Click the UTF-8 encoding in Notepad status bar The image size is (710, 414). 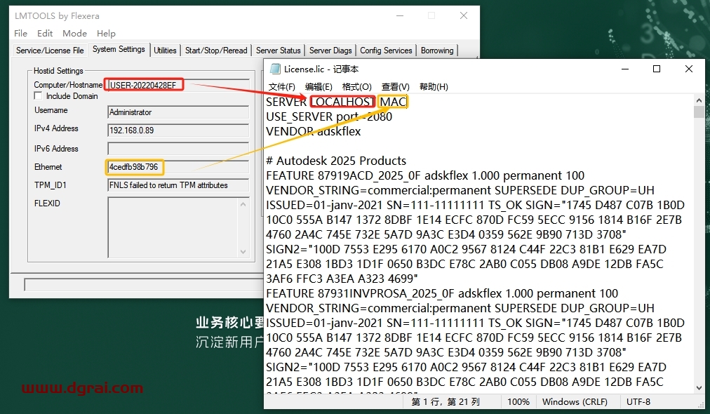pos(638,402)
